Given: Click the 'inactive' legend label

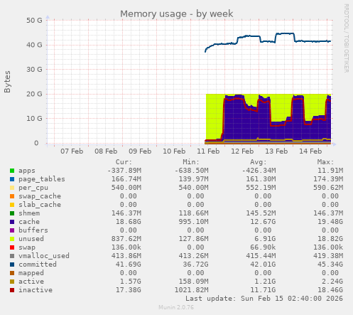Looking at the screenshot, I should click(36, 290).
